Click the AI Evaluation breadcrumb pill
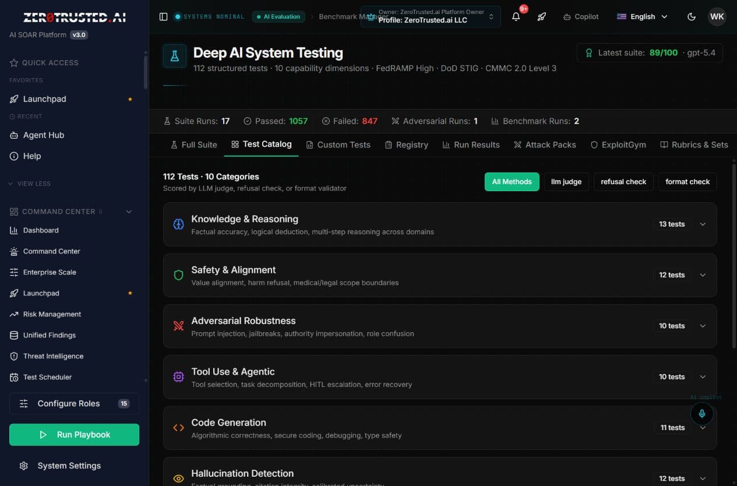Viewport: 737px width, 486px height. click(x=278, y=16)
